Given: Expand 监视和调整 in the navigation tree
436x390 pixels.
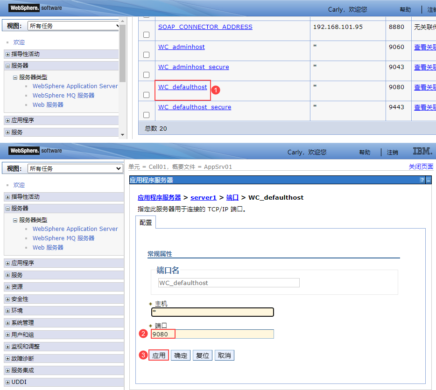Looking at the screenshot, I should point(7,347).
